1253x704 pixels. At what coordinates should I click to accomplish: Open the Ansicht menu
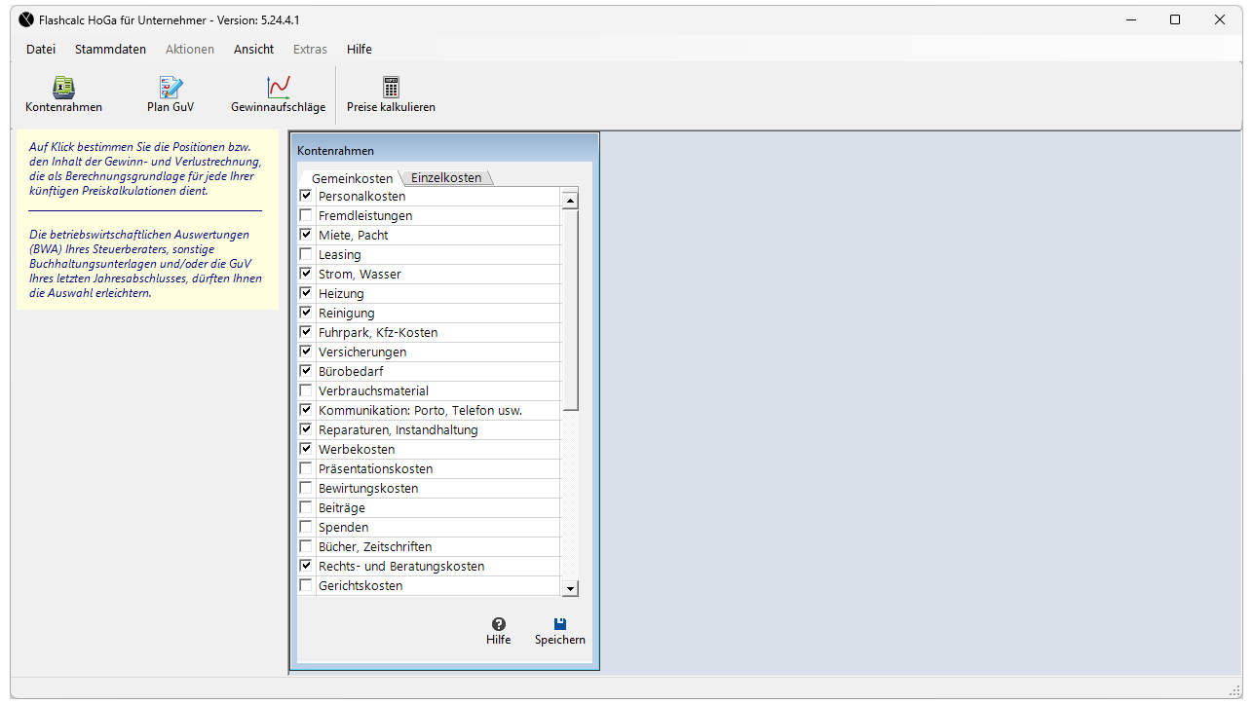point(253,49)
